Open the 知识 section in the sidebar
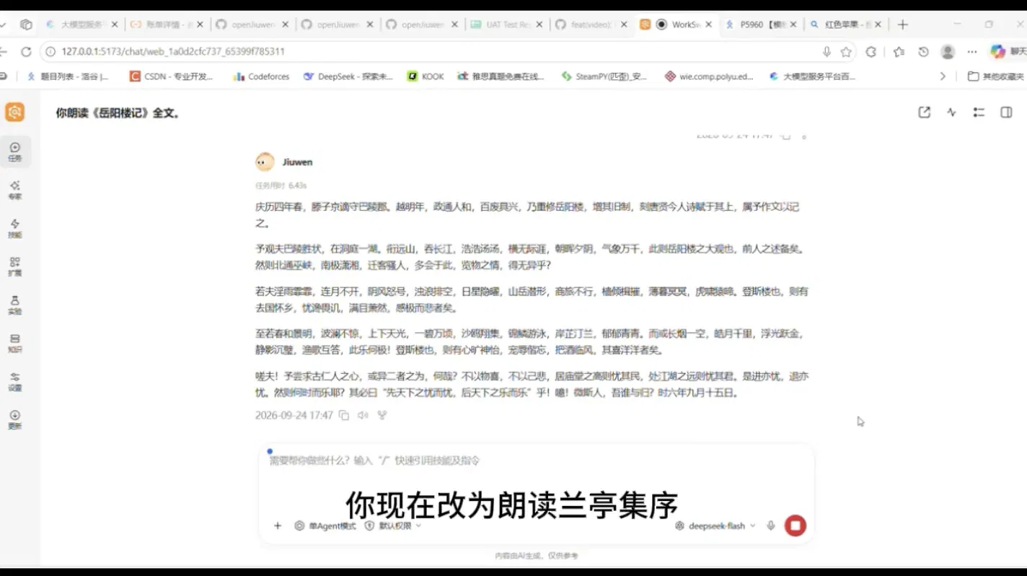Image resolution: width=1027 pixels, height=576 pixels. 15,343
